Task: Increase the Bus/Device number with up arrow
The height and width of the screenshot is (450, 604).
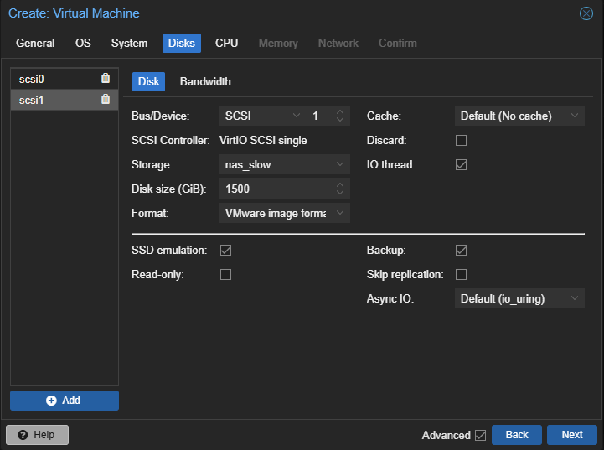Action: coord(340,111)
